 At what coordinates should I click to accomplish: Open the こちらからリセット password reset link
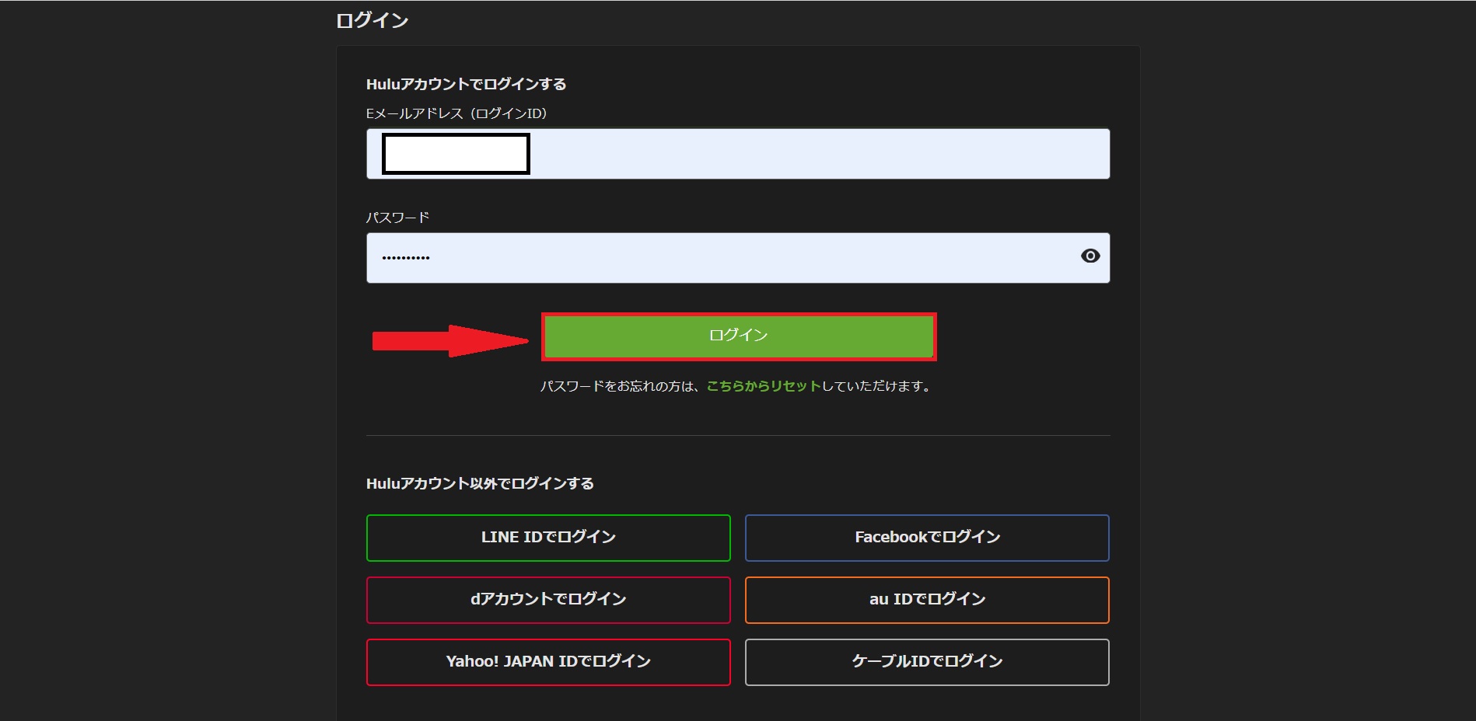(763, 386)
